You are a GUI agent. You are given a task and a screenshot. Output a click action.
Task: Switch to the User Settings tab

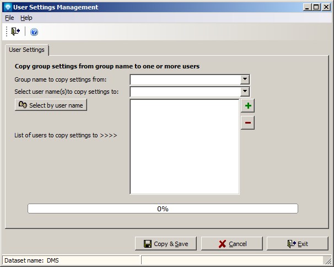click(x=26, y=50)
